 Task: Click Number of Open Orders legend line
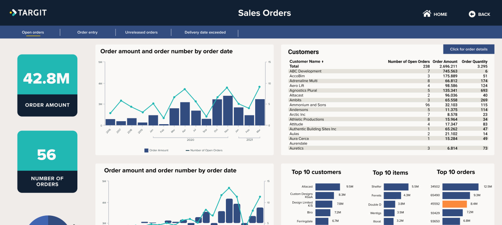188,150
